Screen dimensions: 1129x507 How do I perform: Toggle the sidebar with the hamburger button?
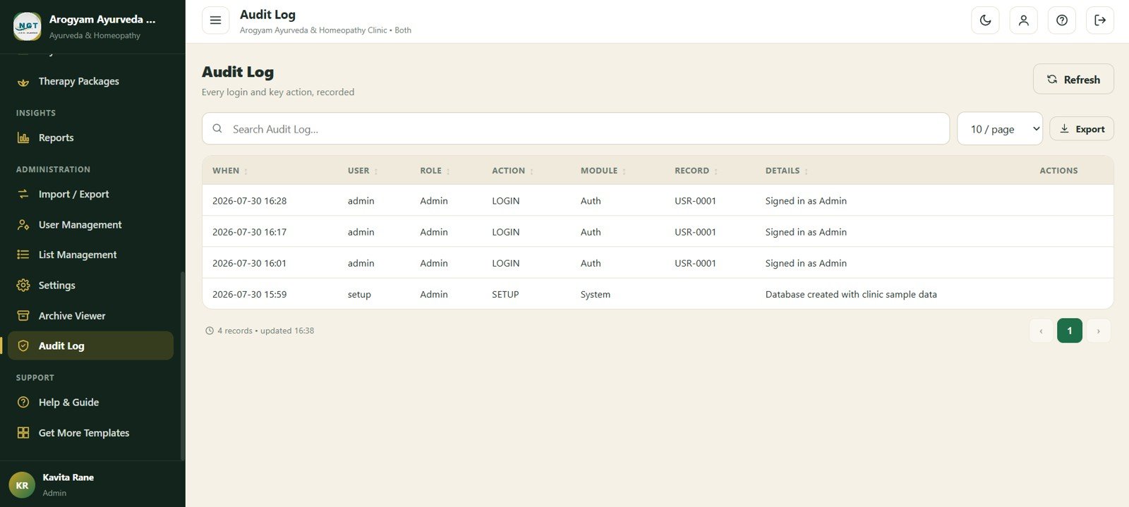click(215, 20)
